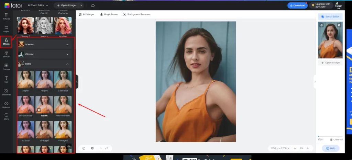Zoom out with the minus icon
Screen dimensions: 352x160
point(295,148)
